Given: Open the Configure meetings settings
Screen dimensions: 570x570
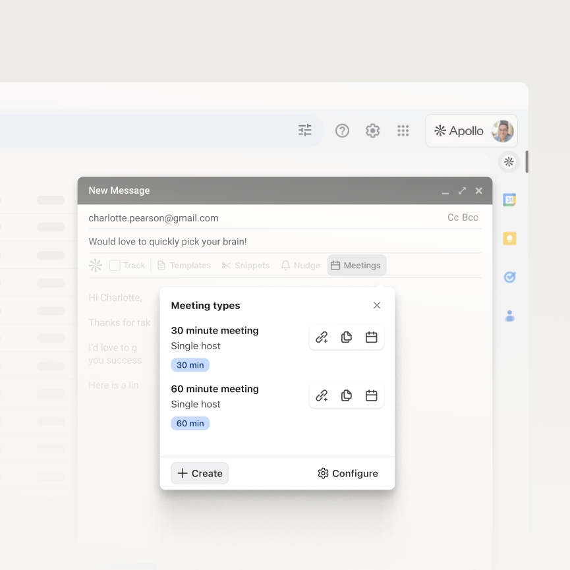Looking at the screenshot, I should pyautogui.click(x=347, y=473).
